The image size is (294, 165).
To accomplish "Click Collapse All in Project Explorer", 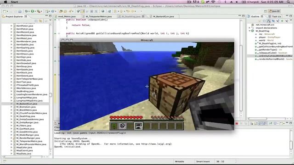I will [x=36, y=21].
